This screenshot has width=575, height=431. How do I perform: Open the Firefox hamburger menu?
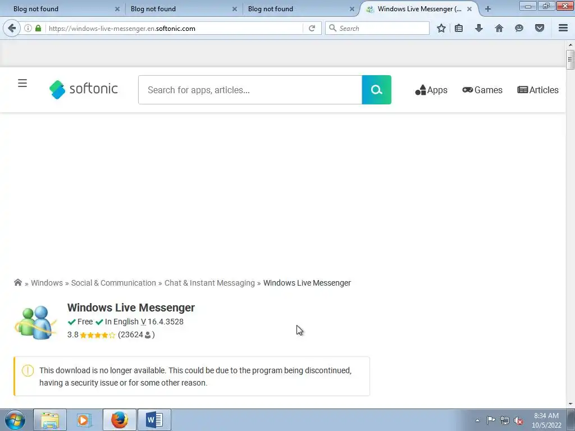pyautogui.click(x=563, y=28)
